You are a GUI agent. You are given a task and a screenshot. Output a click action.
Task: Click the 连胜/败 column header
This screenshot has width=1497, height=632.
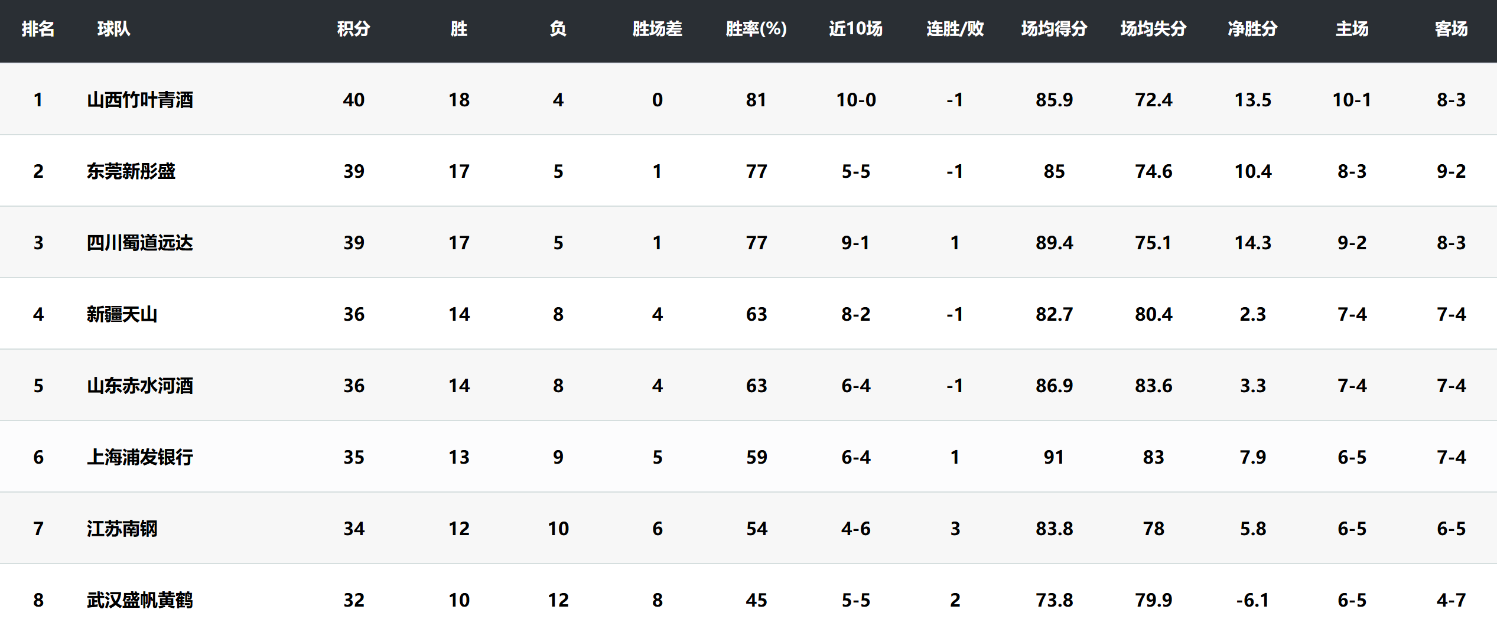click(x=955, y=29)
